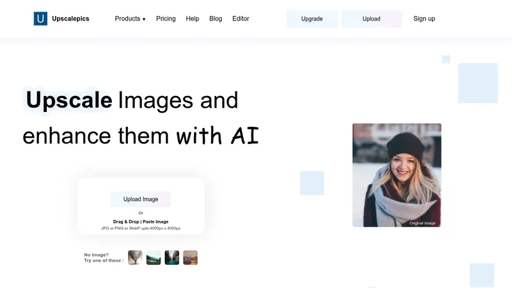The height and width of the screenshot is (288, 512).
Task: Click the Upload button in header
Action: [371, 19]
